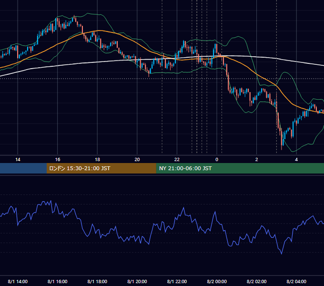Click the 8/2 02:00 label on oscillator axis

(256, 281)
